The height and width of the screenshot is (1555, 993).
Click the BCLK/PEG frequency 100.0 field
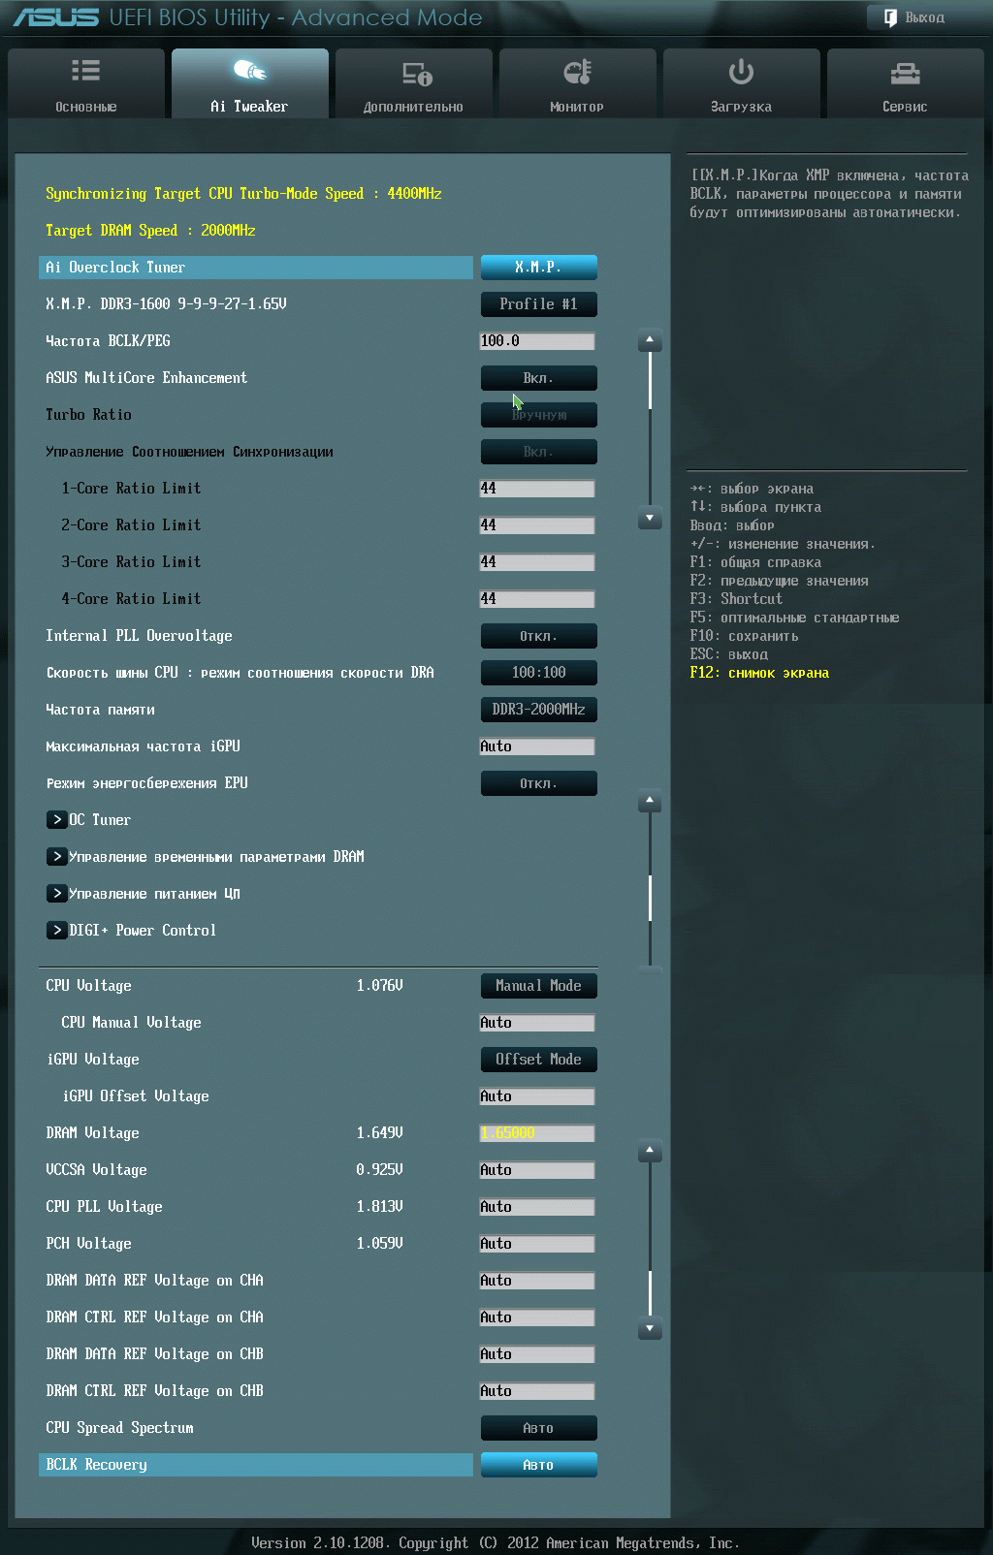537,341
